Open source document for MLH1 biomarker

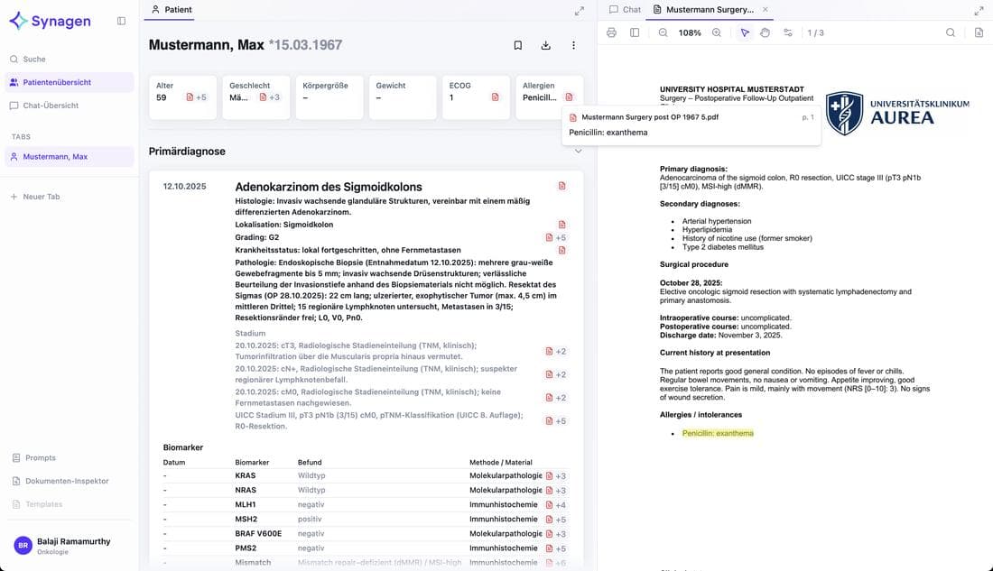[549, 505]
